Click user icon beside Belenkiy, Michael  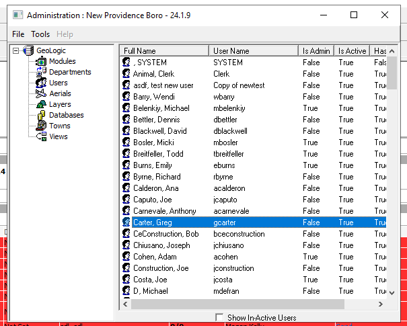click(126, 108)
